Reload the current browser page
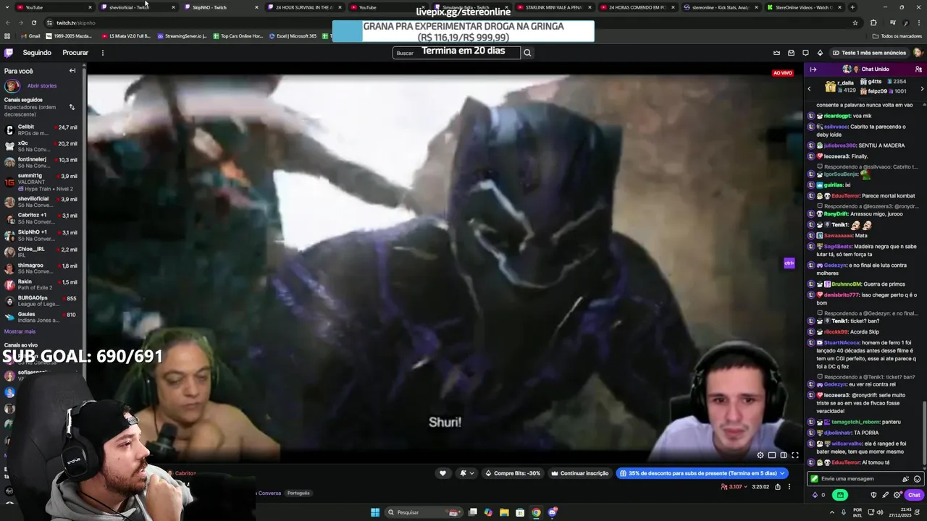The width and height of the screenshot is (927, 521). pyautogui.click(x=33, y=22)
